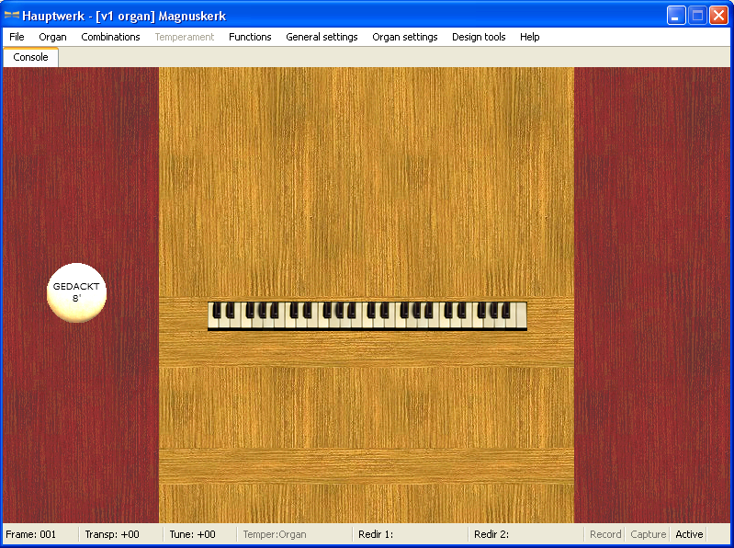This screenshot has height=548, width=734.
Task: Minimize the Hauptwerk window
Action: (676, 16)
